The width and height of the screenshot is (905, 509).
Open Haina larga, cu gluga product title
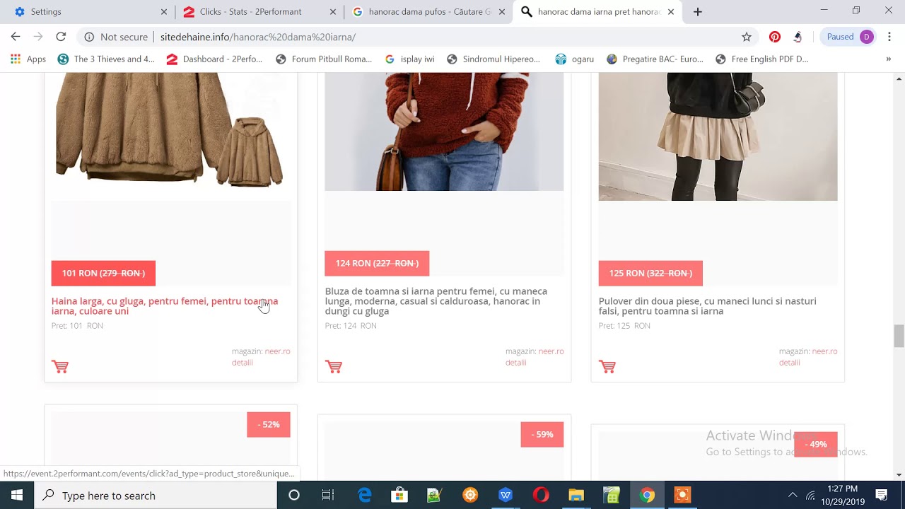[x=165, y=306]
